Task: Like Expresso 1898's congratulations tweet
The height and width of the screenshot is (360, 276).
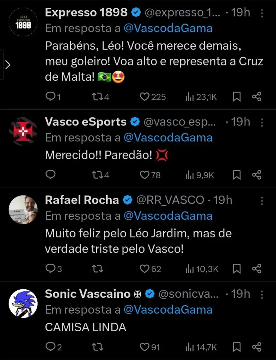Action: click(x=145, y=97)
